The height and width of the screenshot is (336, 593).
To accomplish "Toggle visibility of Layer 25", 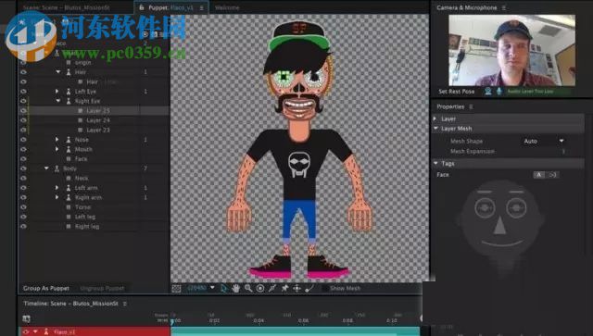I will 23,111.
